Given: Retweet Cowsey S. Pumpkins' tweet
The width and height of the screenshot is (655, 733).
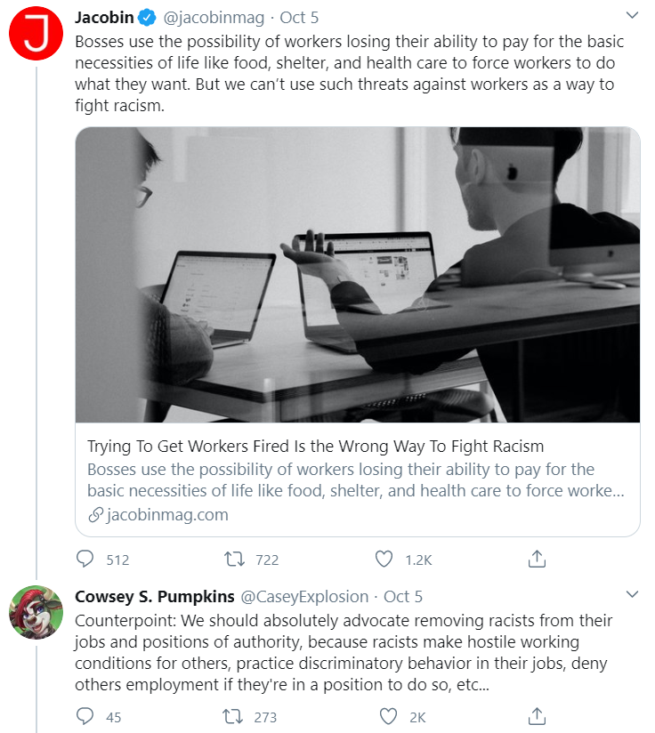Looking at the screenshot, I should click(x=233, y=716).
